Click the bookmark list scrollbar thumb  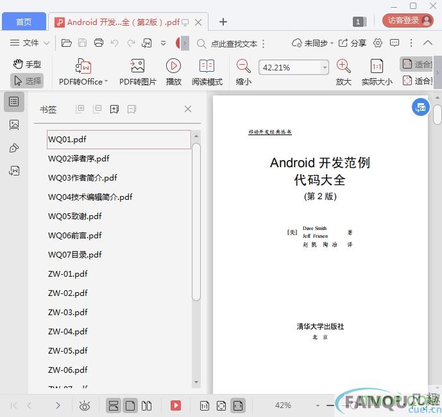click(x=196, y=222)
